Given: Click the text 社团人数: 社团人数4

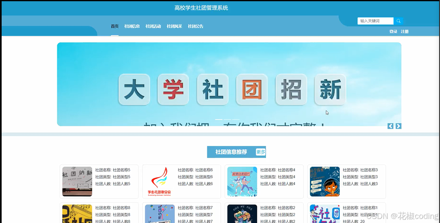Looking at the screenshot, I should click(277, 184).
